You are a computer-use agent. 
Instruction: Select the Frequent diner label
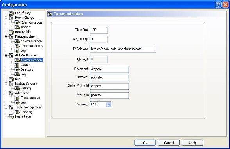(25, 36)
